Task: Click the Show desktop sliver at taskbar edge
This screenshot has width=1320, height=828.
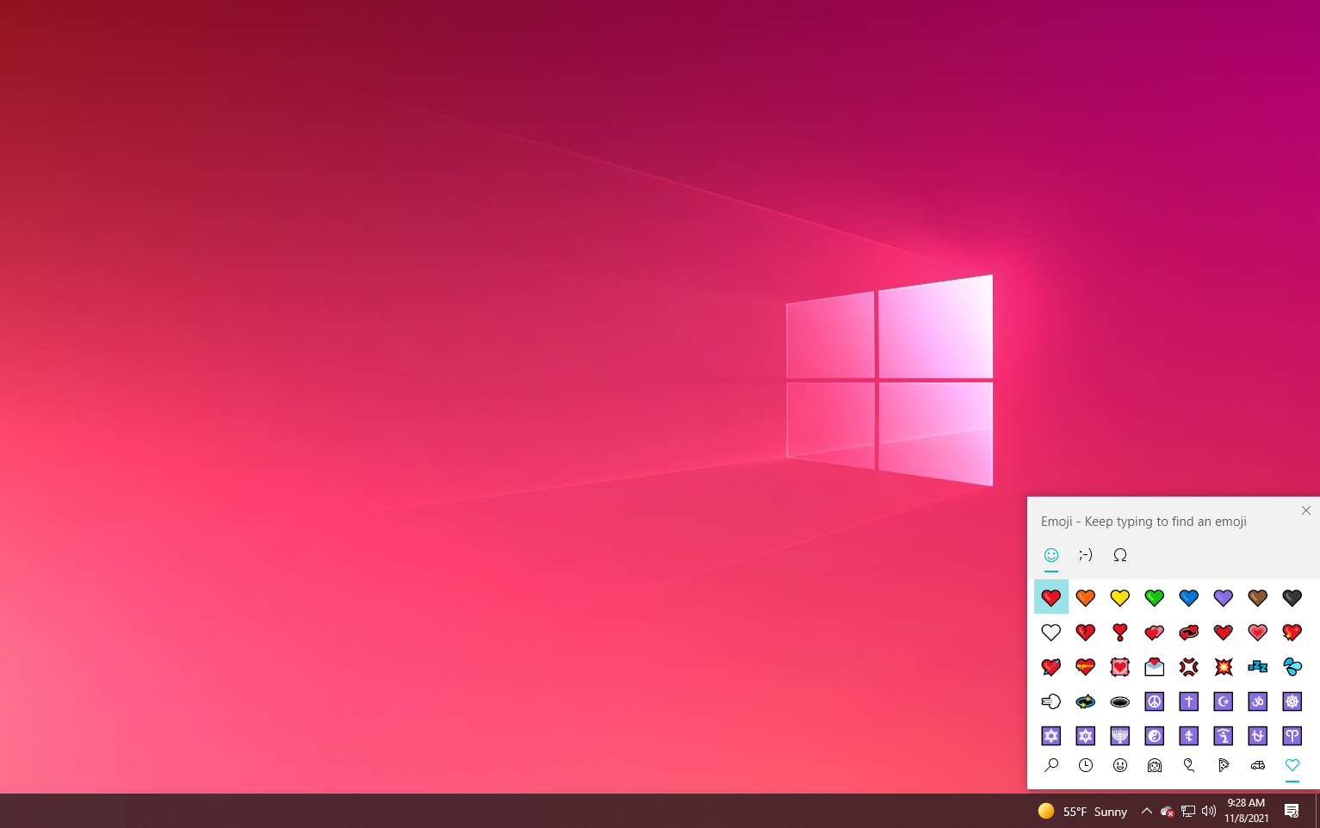Action: tap(1317, 811)
